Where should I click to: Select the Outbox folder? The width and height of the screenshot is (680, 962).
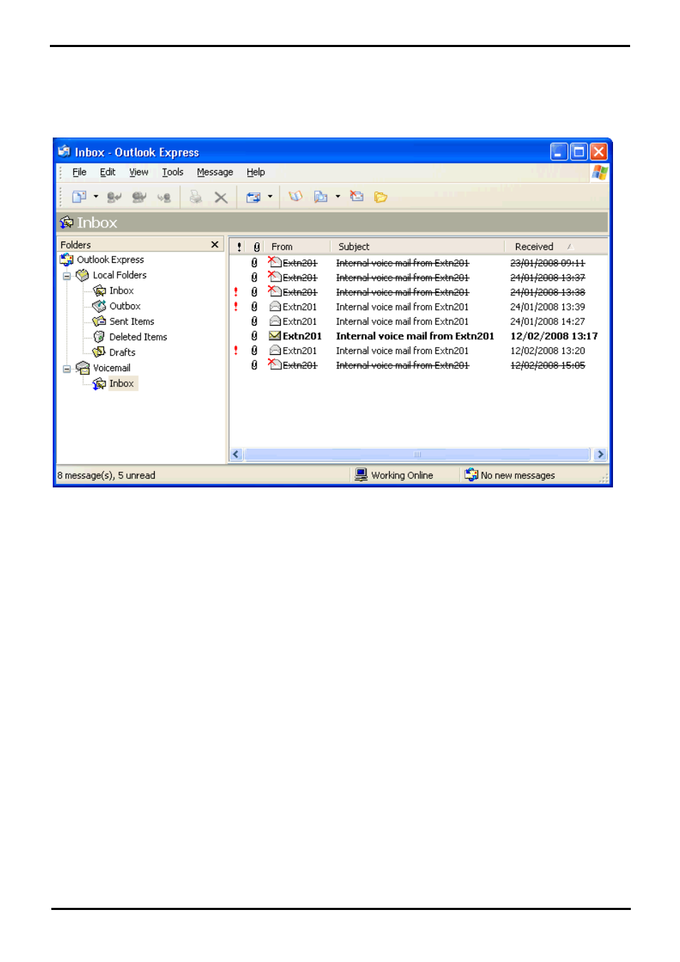pyautogui.click(x=125, y=306)
